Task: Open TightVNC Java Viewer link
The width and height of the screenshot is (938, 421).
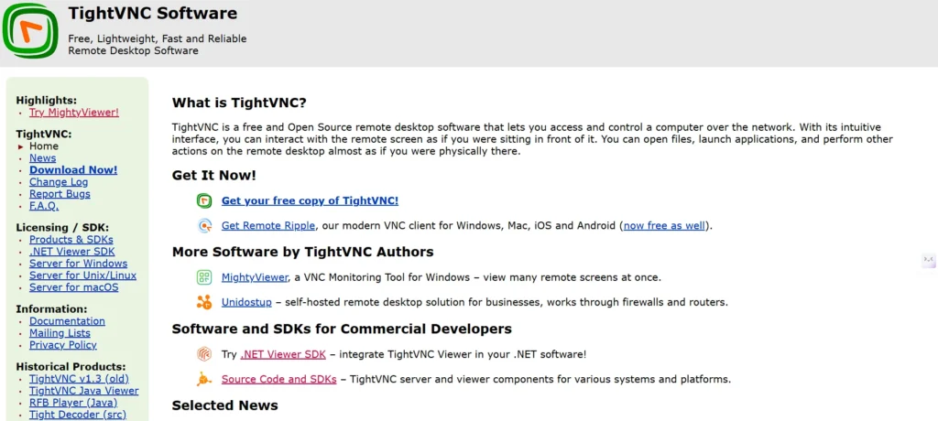Action: (83, 391)
